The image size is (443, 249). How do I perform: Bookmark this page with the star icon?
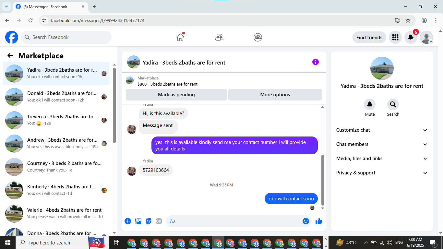pyautogui.click(x=408, y=20)
